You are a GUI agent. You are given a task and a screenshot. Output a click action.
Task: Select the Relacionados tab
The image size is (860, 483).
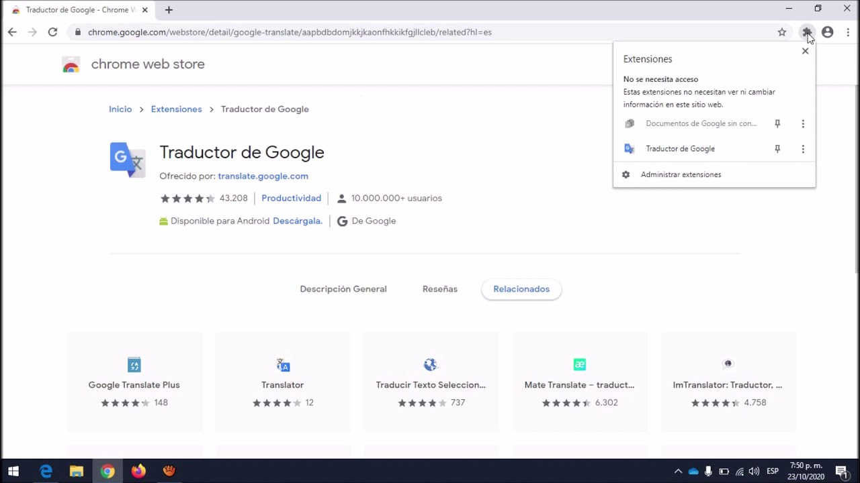click(521, 289)
